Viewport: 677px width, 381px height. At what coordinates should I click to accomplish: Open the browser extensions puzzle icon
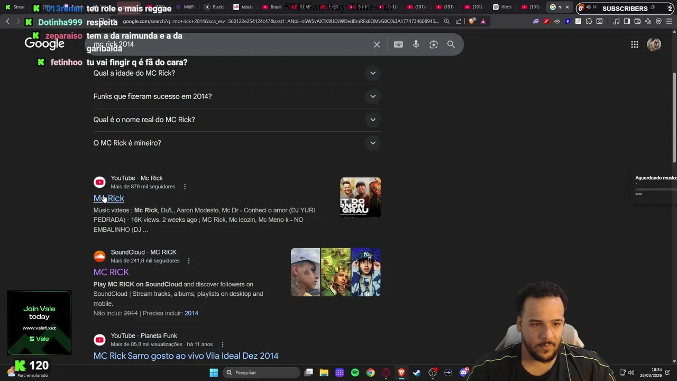(589, 21)
